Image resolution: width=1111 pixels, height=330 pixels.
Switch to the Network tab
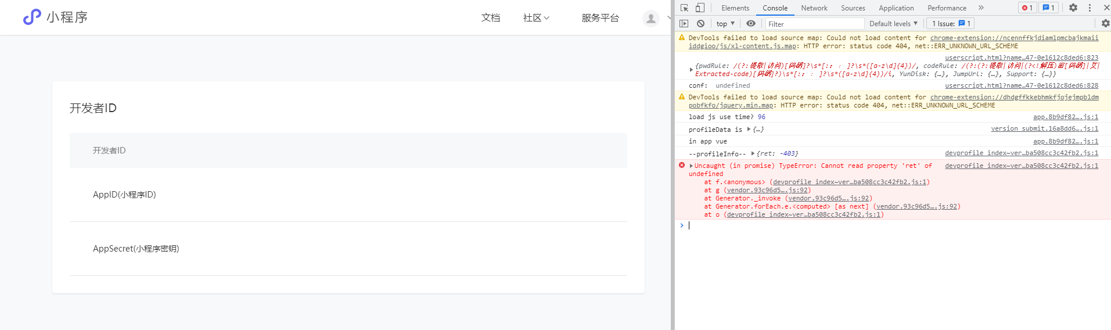pos(814,8)
